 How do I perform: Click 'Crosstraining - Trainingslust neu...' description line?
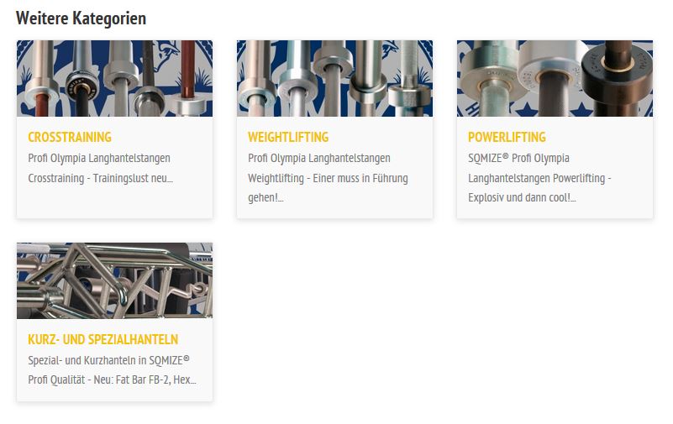[x=101, y=178]
